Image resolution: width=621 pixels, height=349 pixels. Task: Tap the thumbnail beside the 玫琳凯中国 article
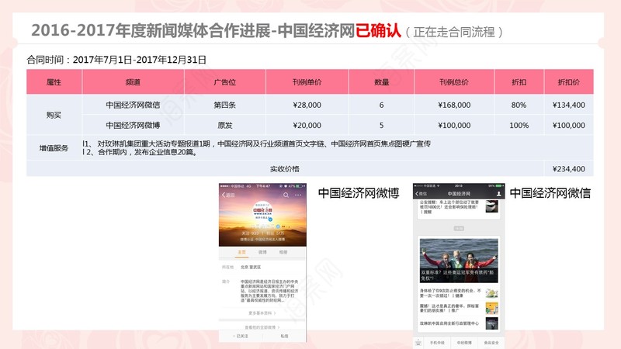coord(492,323)
